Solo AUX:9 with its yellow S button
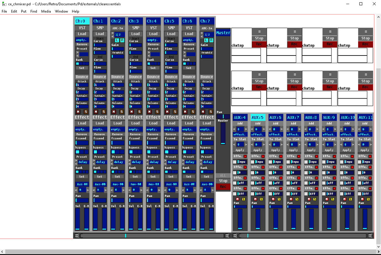Screen dimensions: 381x255 click(x=333, y=199)
